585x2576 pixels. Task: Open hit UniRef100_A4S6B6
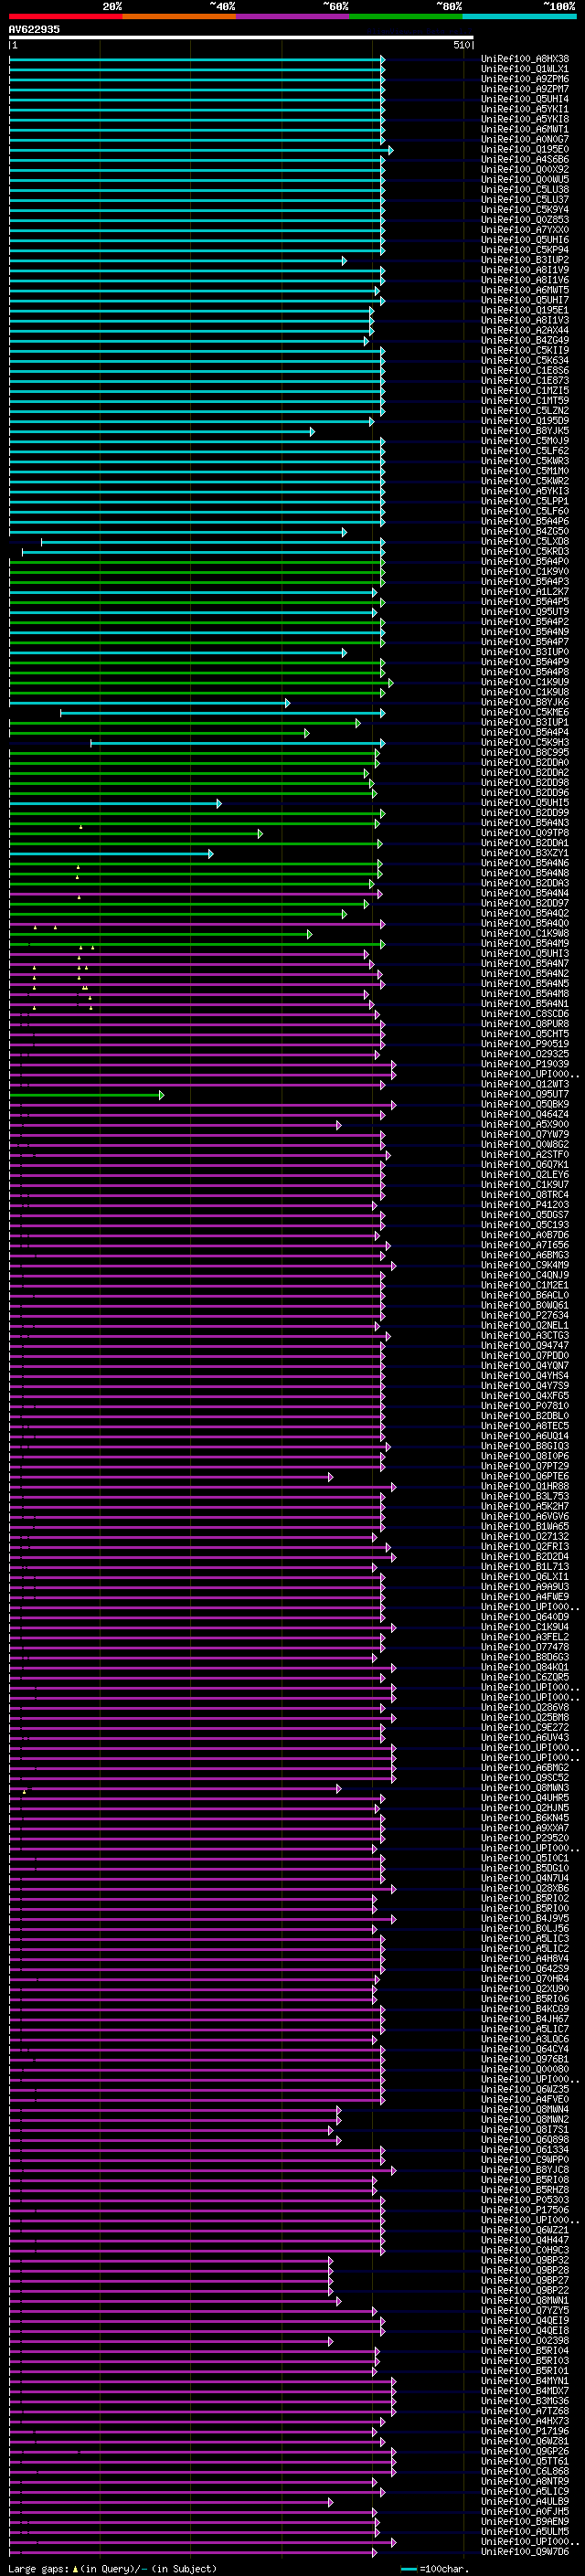tap(525, 160)
